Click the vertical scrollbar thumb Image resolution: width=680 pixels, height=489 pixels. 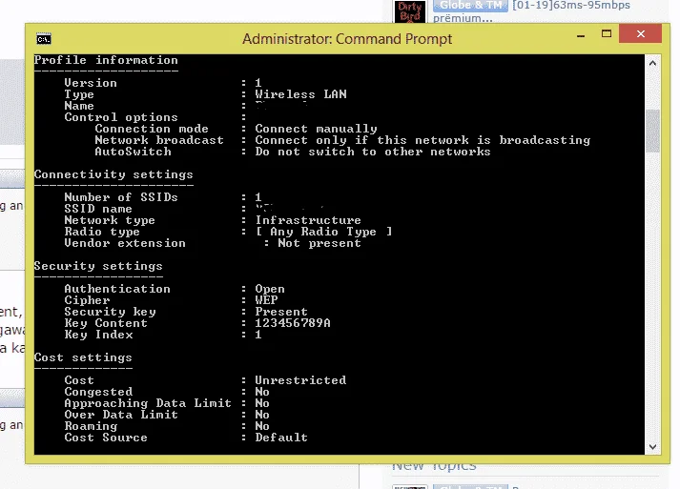point(652,131)
